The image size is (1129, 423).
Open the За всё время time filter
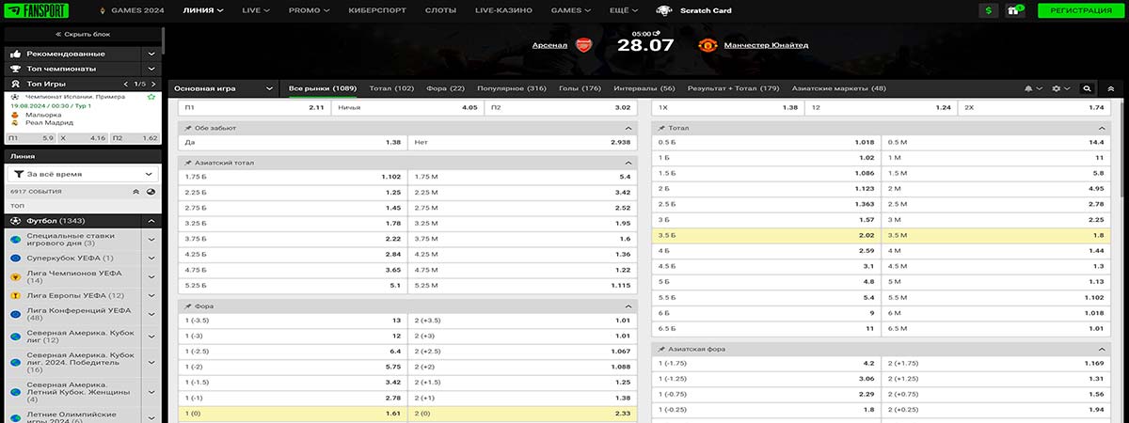click(82, 174)
